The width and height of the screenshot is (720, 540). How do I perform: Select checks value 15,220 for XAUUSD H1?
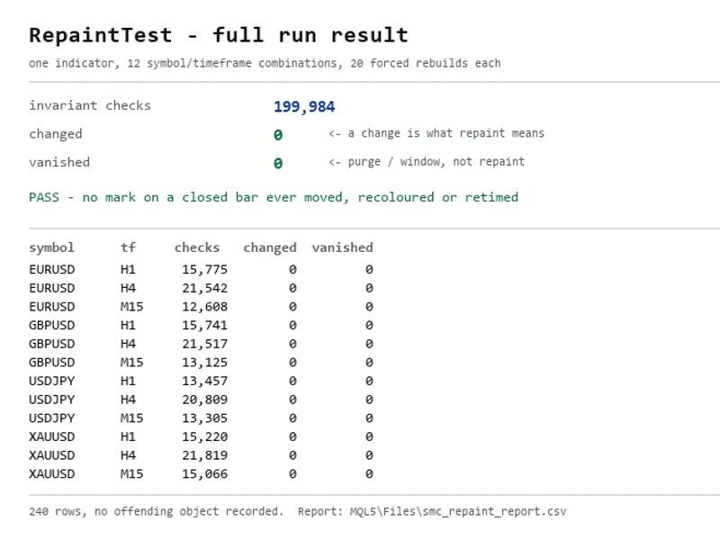[205, 437]
